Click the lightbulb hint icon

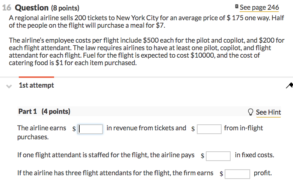click(251, 112)
